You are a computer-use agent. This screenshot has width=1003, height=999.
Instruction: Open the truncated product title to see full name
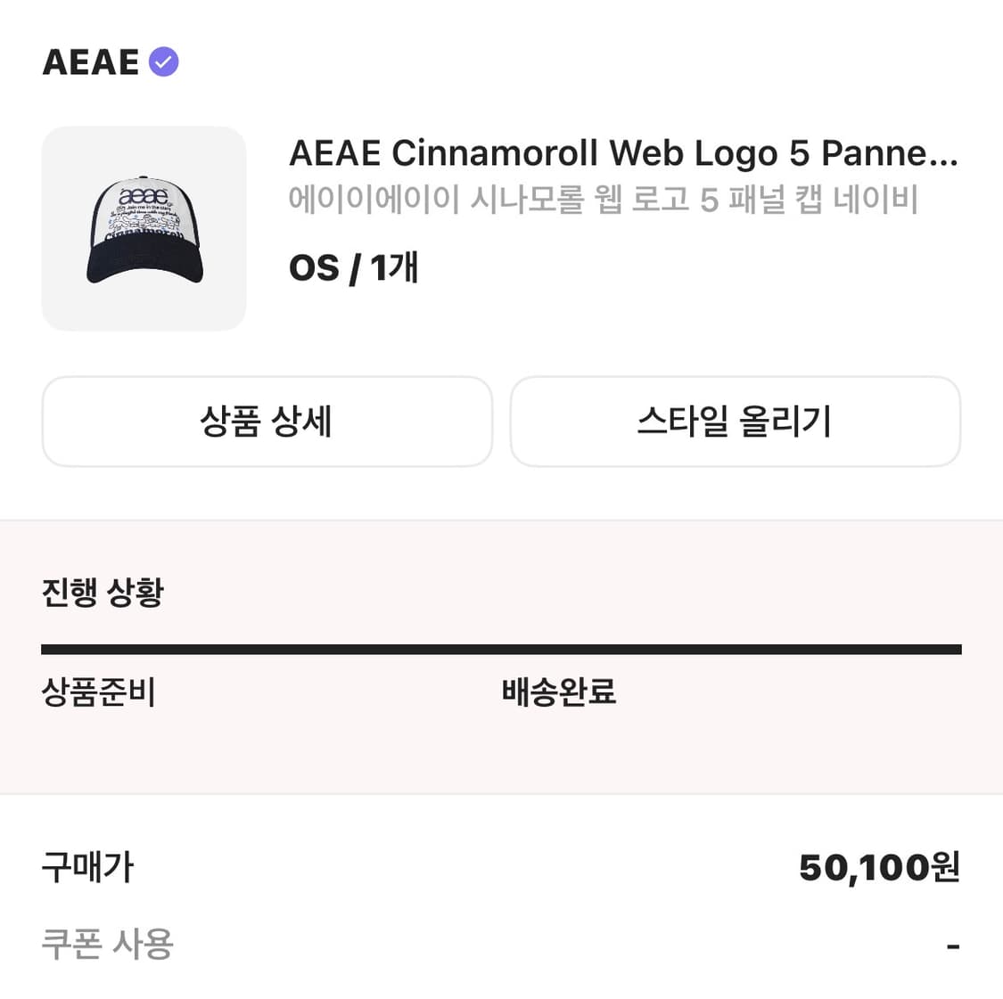click(x=624, y=153)
